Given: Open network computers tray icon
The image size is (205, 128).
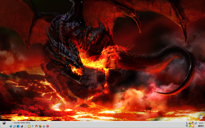Looking at the screenshot, I should pos(196,123).
